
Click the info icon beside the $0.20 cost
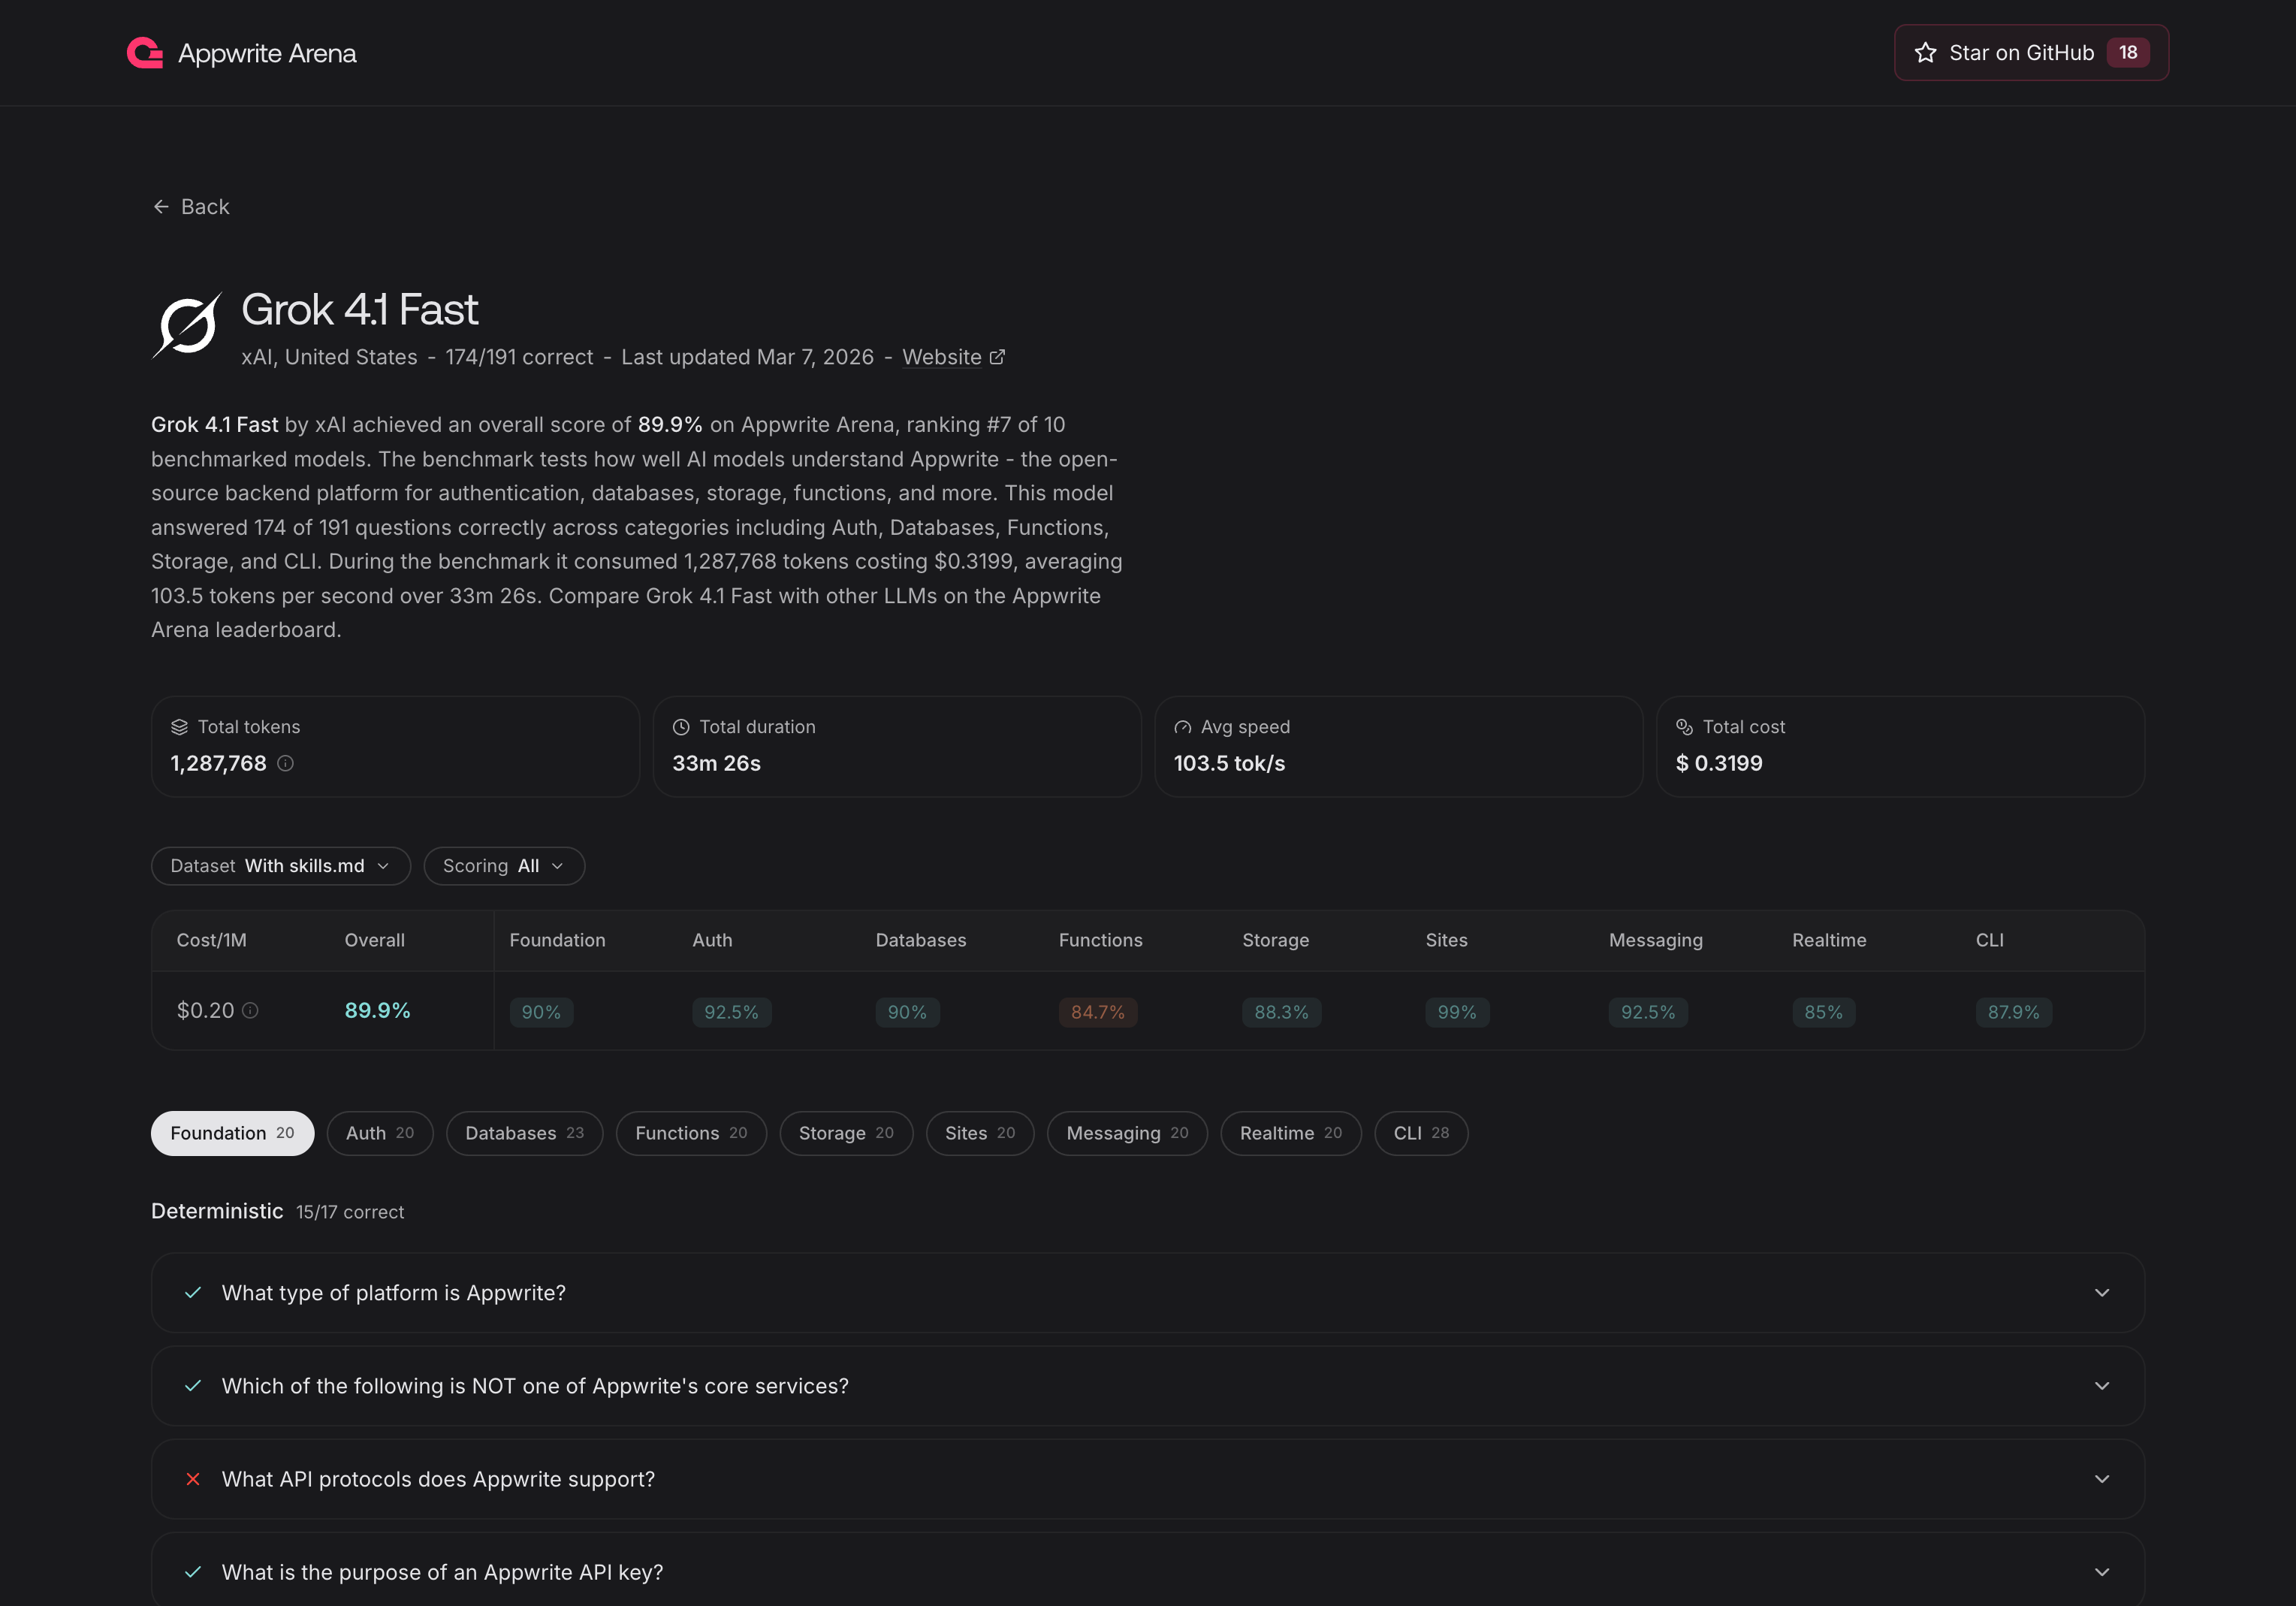(x=249, y=1011)
